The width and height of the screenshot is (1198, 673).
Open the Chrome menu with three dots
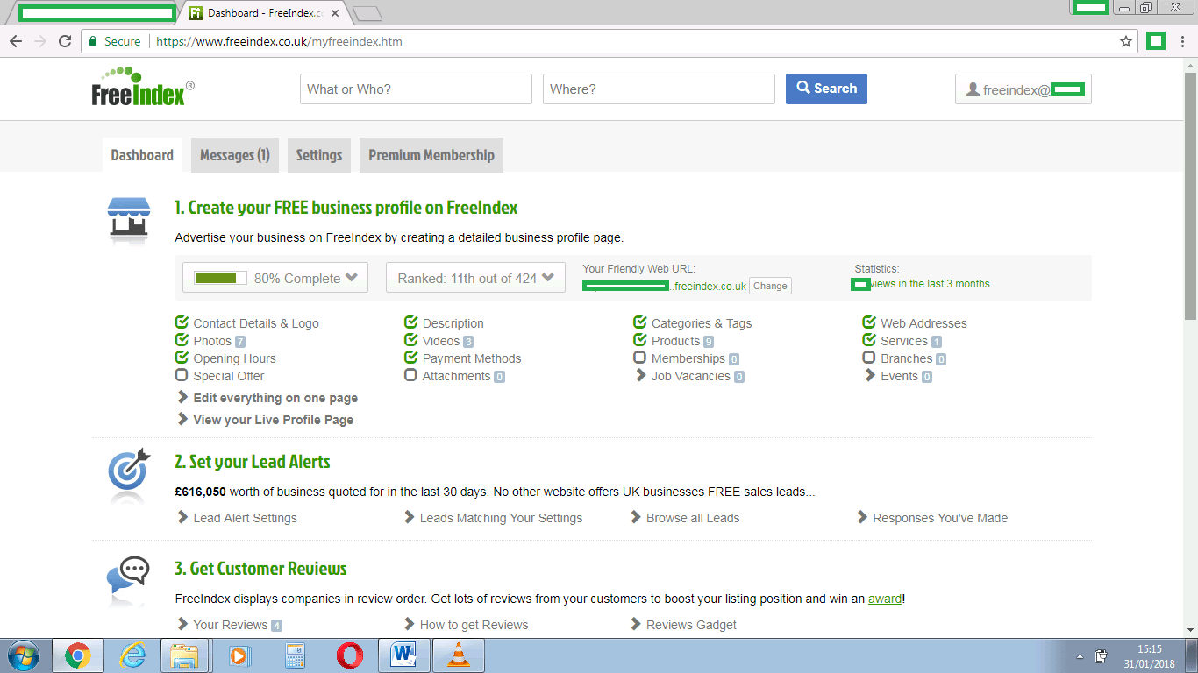[x=1184, y=41]
